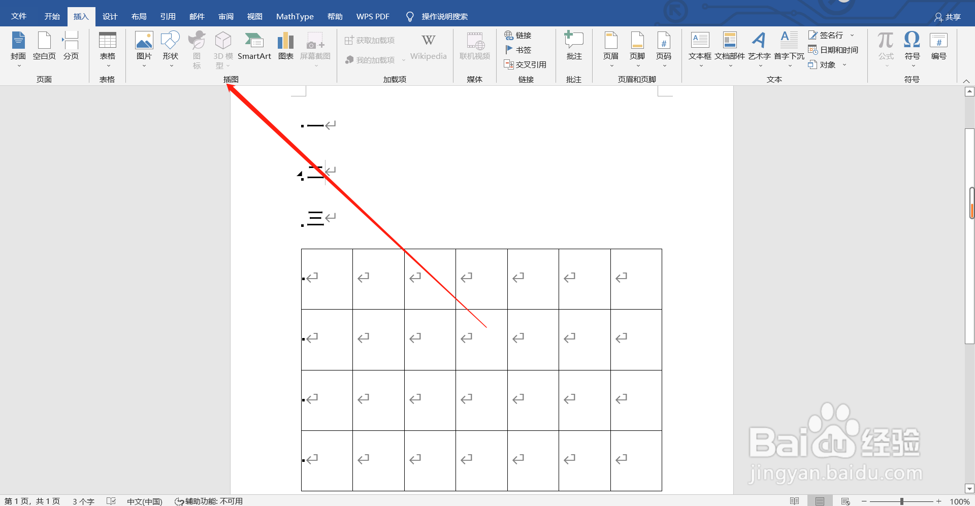Viewport: 975px width, 506px height.
Task: Insert a cross-reference (交叉引用)
Action: [525, 64]
